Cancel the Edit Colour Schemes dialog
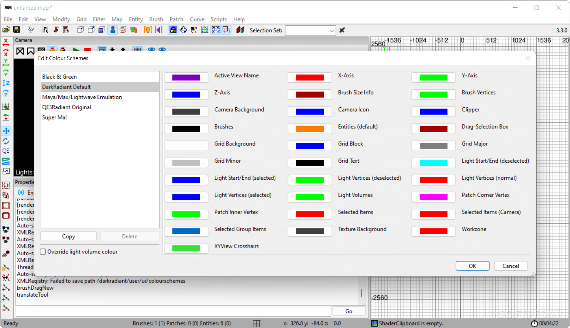570x328 pixels. pos(511,266)
